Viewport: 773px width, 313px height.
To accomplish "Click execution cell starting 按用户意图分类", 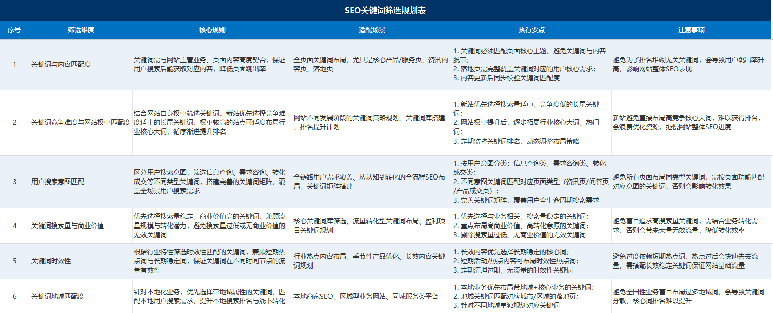I will pos(532,182).
